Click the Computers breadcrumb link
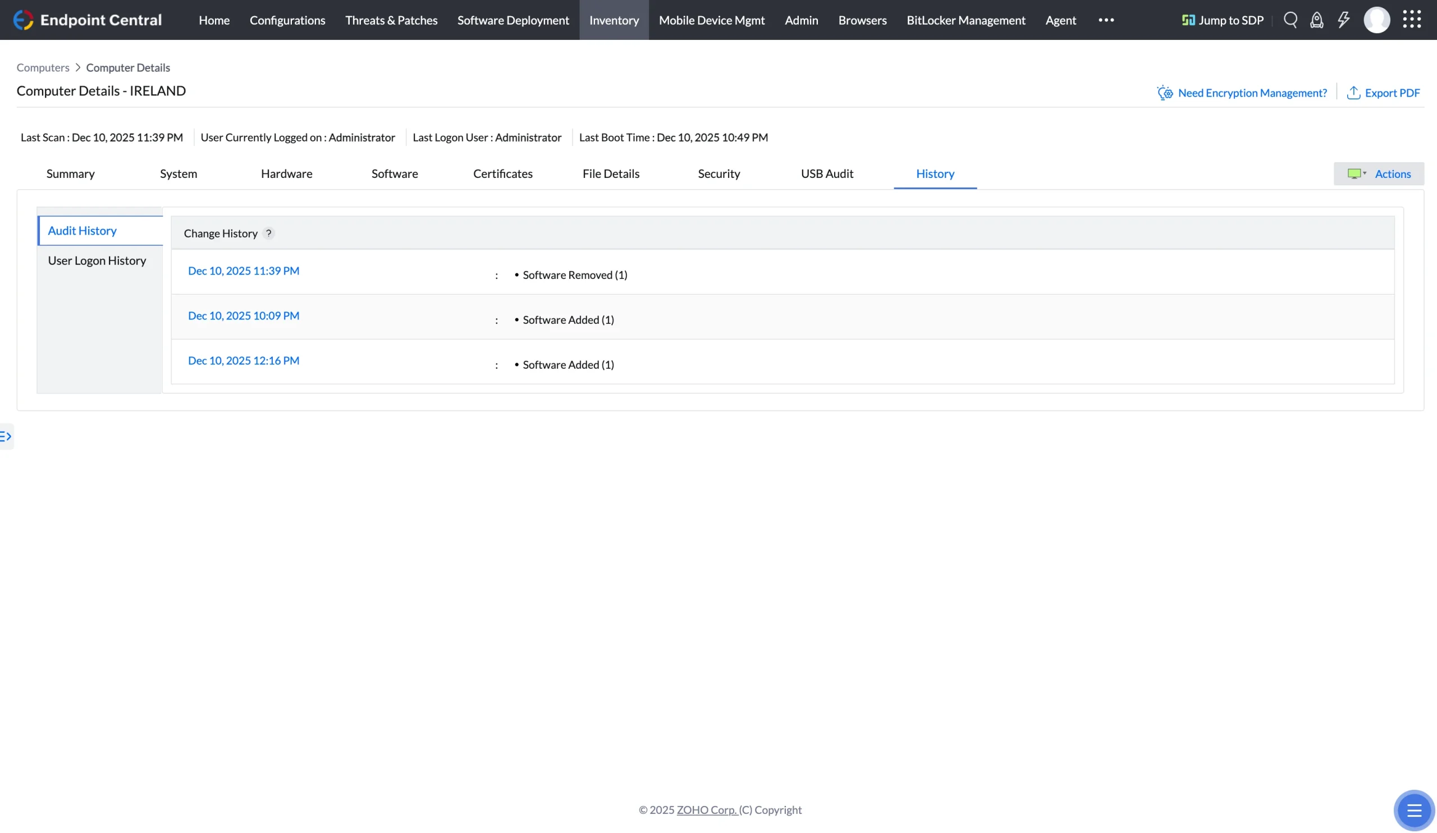The height and width of the screenshot is (833, 1437). tap(43, 67)
